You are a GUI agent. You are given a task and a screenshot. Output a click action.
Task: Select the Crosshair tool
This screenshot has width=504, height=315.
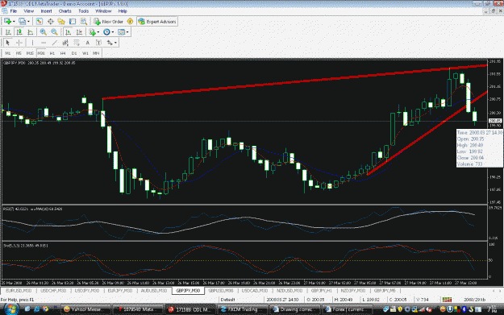tap(19, 43)
